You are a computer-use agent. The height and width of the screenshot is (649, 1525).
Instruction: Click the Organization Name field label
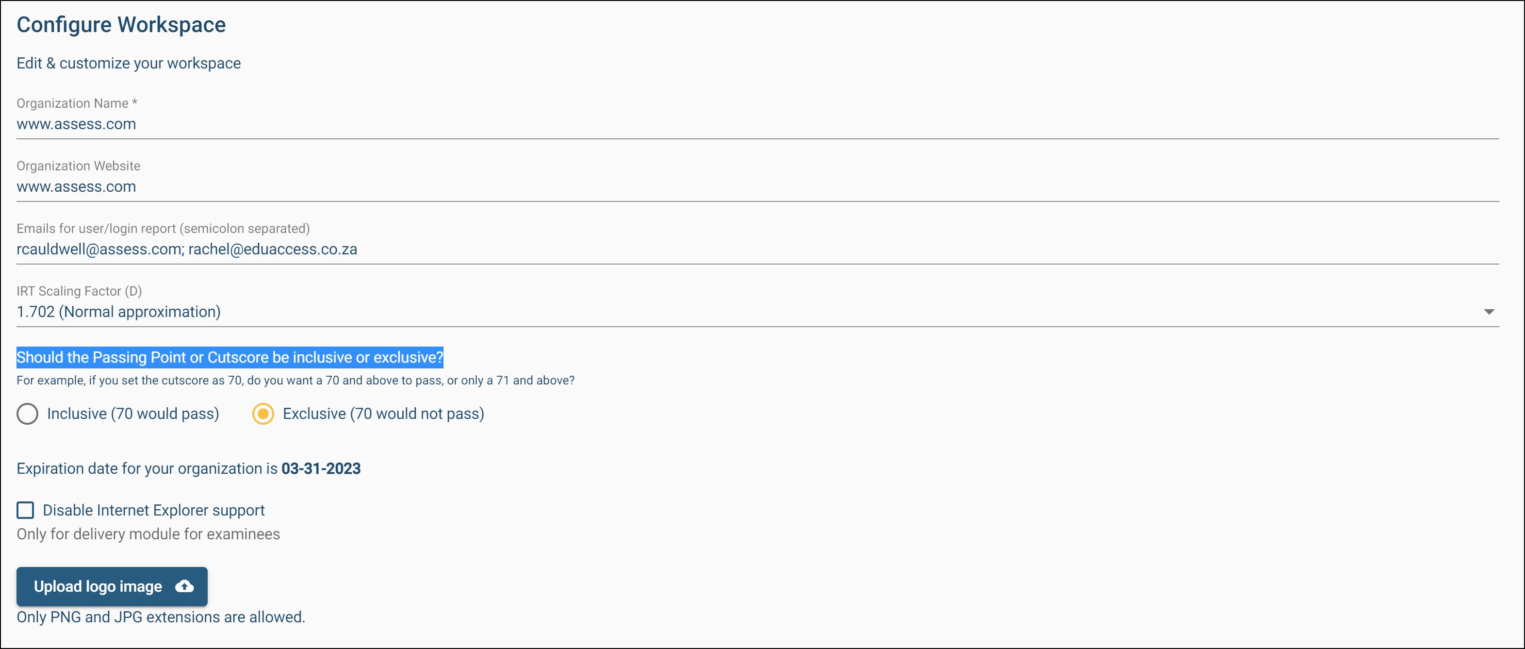76,103
